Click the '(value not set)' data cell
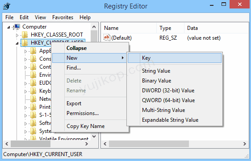Image resolution: width=251 pixels, height=161 pixels. [x=204, y=38]
